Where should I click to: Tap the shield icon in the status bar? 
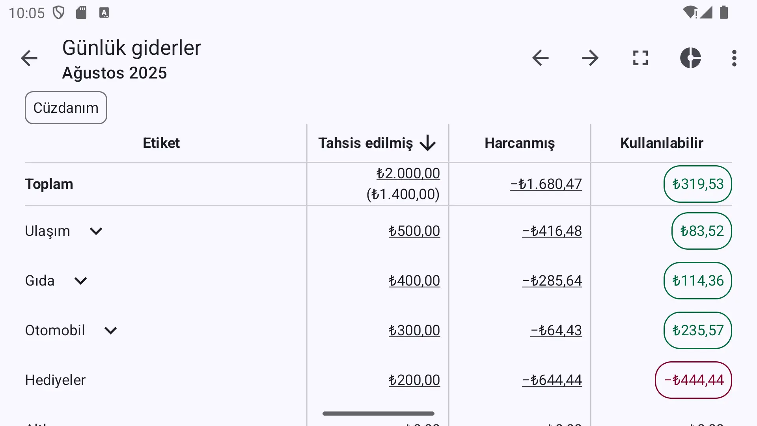59,13
